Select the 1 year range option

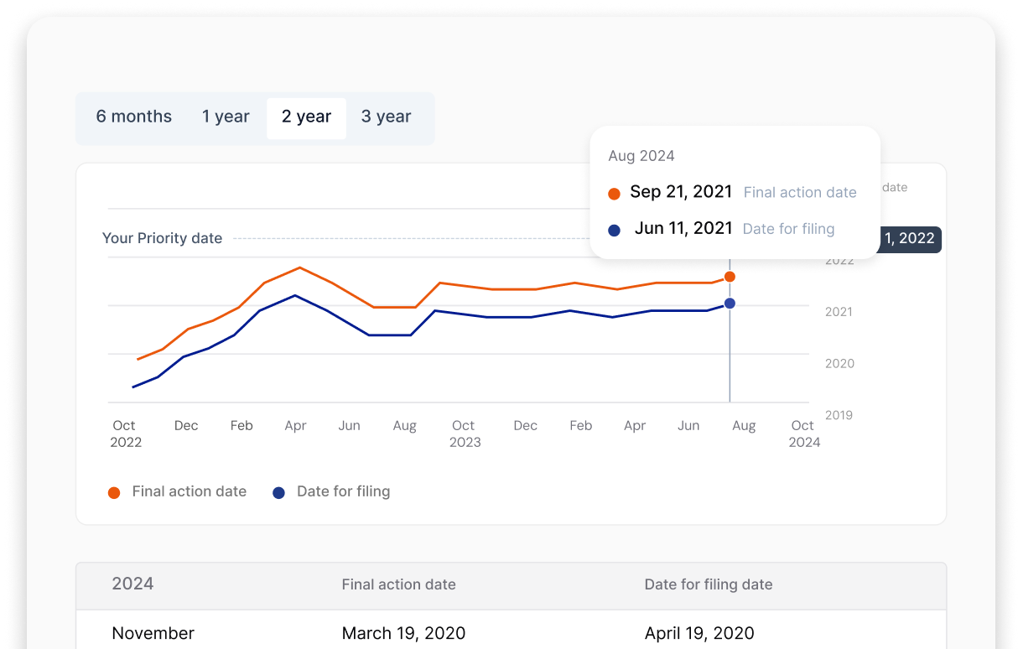[225, 117]
